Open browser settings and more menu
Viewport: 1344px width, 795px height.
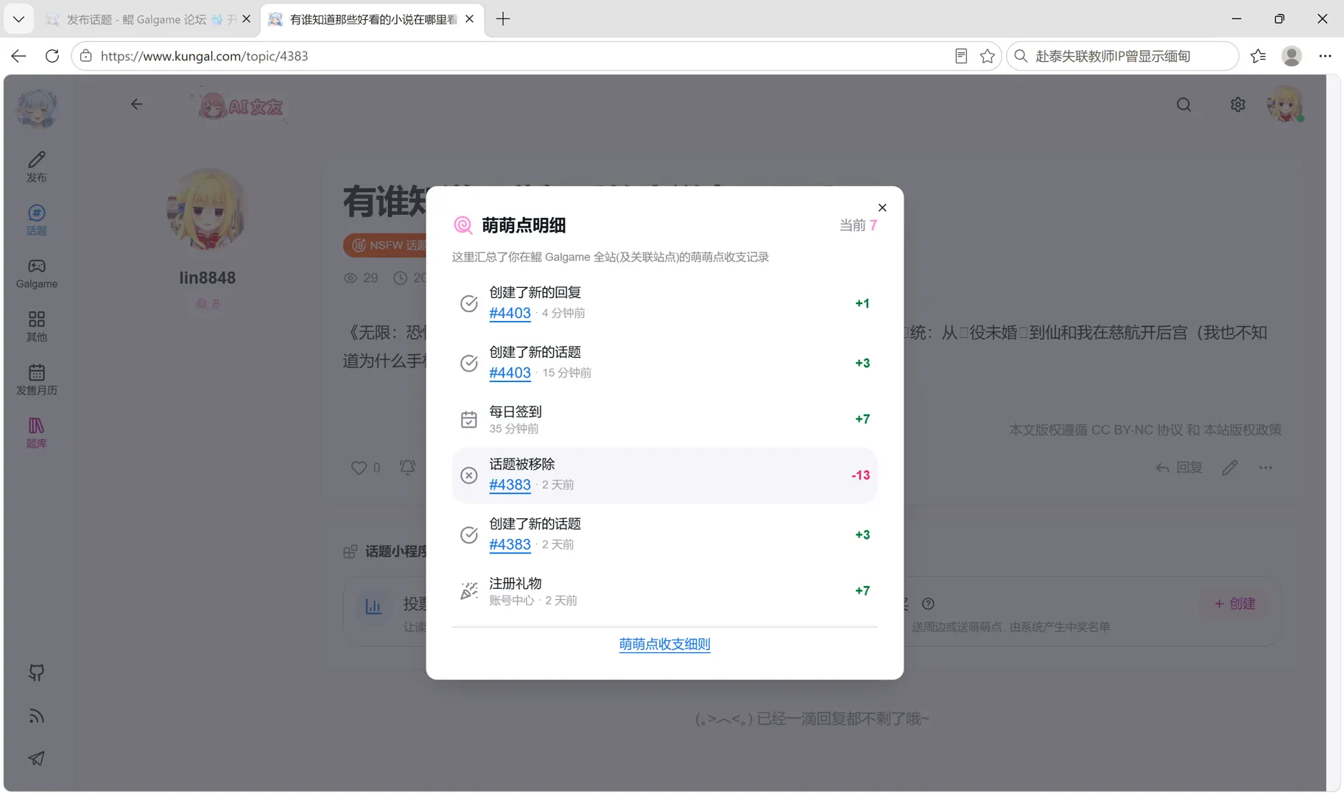pos(1325,56)
